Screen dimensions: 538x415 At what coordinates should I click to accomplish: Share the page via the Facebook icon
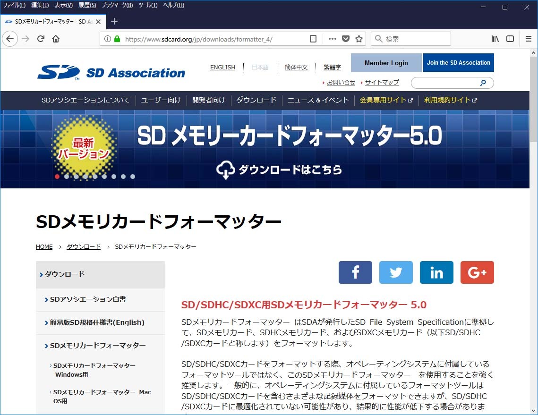coord(355,272)
